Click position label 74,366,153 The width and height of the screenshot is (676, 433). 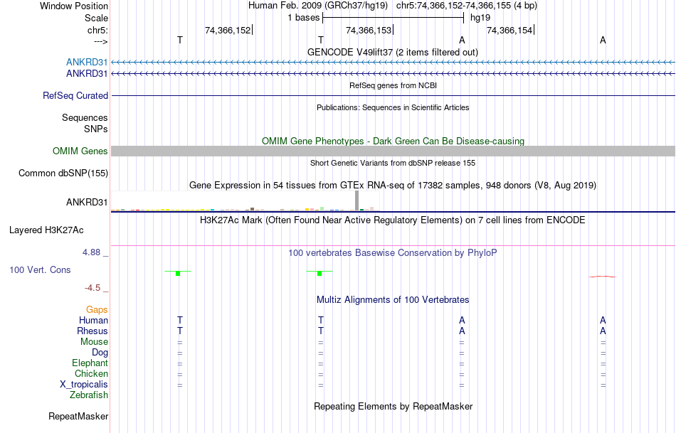click(x=369, y=30)
